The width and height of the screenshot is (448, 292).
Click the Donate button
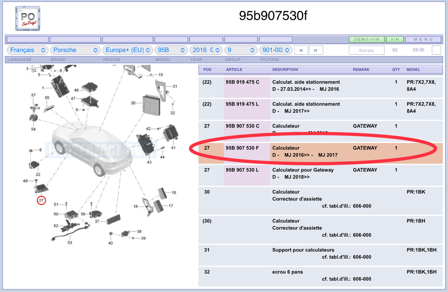coord(367,50)
